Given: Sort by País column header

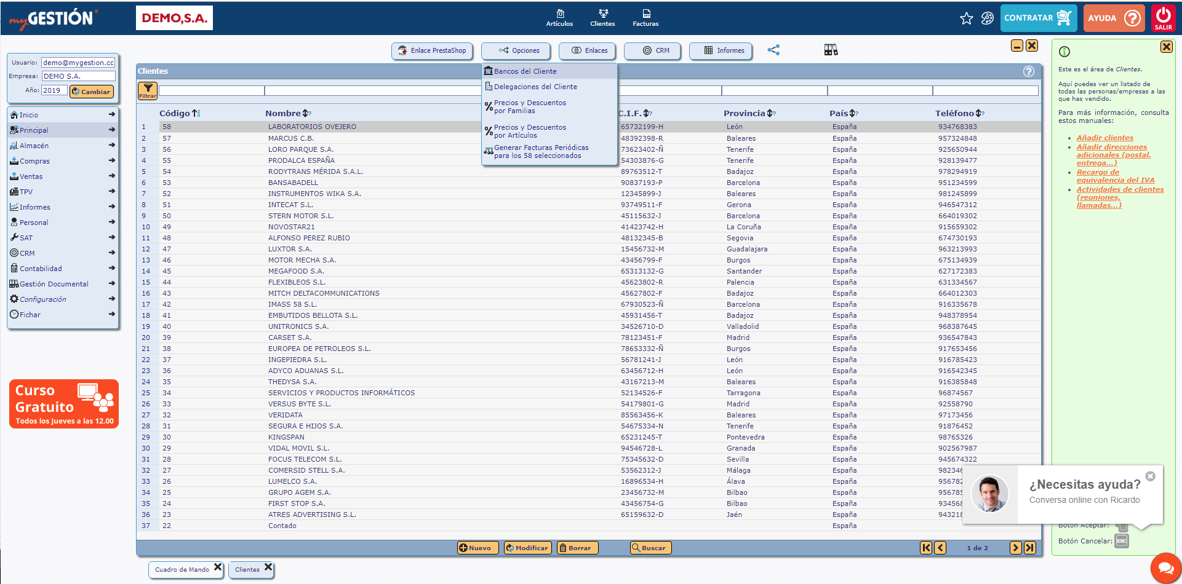Looking at the screenshot, I should pyautogui.click(x=844, y=113).
